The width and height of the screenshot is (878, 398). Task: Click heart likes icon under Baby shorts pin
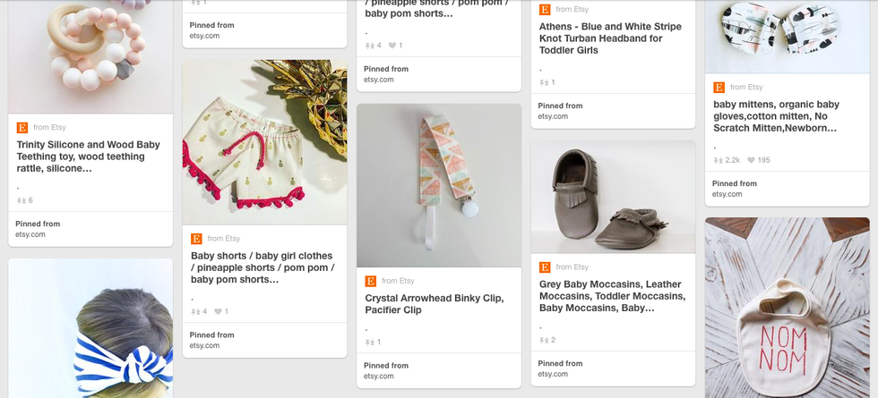217,311
